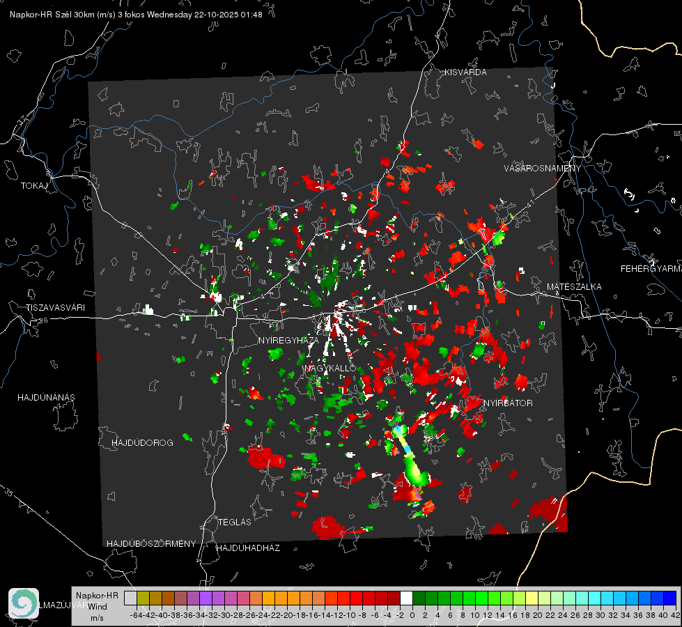The image size is (682, 627).
Task: Click the HAJDÚNÁNÁS town label
Action: pyautogui.click(x=46, y=397)
